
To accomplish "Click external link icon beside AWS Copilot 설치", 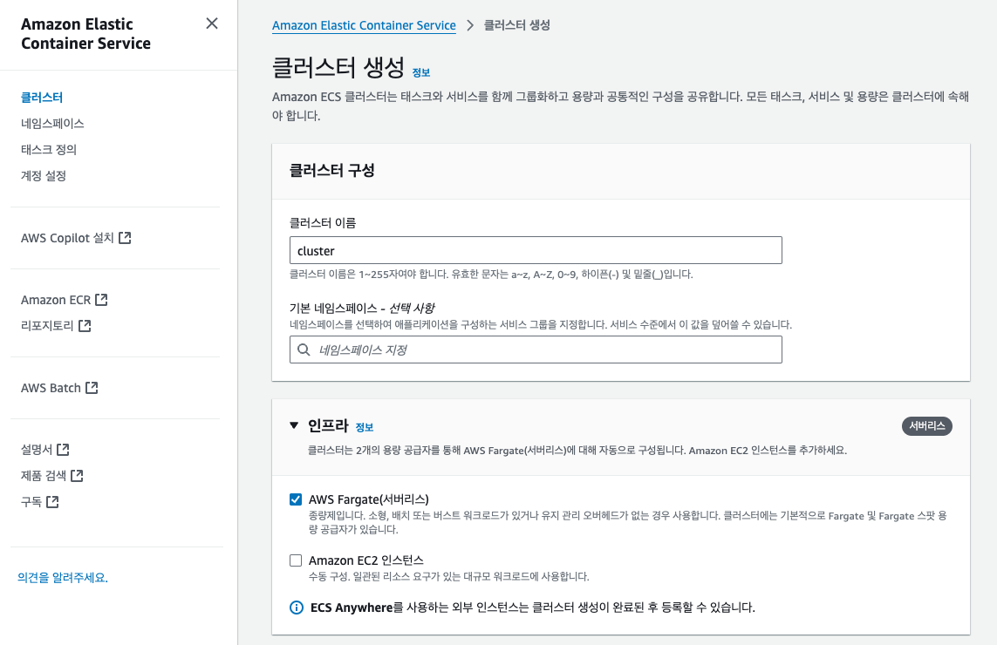I will [x=125, y=238].
